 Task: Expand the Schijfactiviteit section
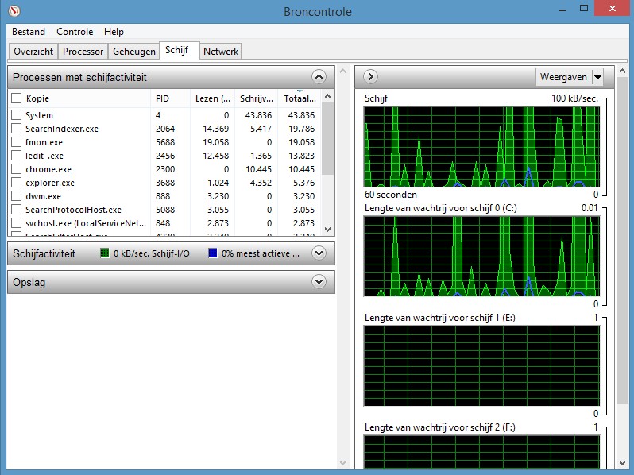point(319,253)
